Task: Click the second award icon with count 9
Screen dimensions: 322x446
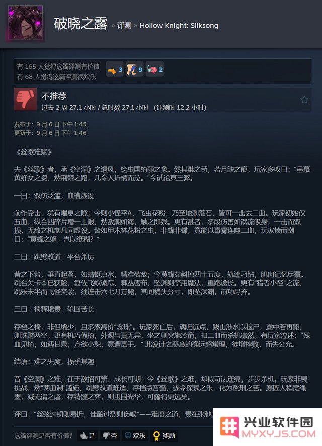Action: click(x=135, y=69)
